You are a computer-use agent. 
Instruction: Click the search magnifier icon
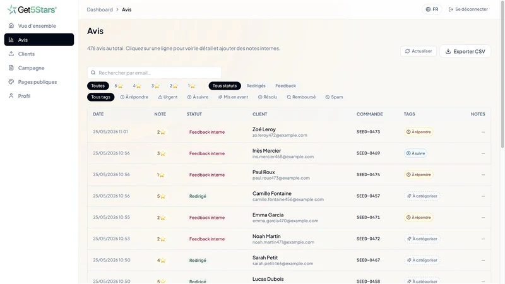coord(93,73)
